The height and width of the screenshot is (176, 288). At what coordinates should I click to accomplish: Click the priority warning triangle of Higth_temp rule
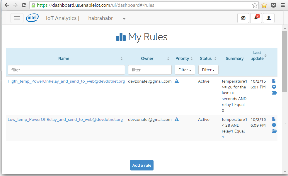(x=177, y=81)
